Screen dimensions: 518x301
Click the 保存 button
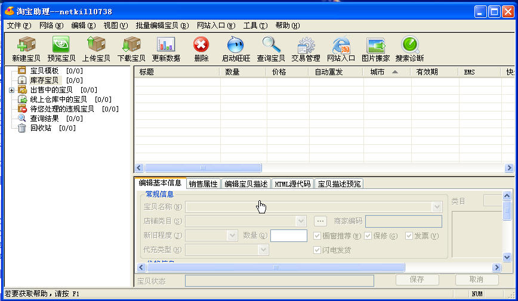(417, 280)
